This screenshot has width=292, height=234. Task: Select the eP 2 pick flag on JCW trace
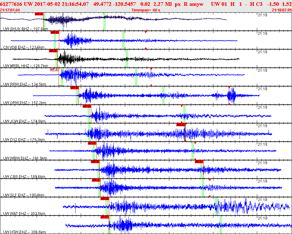[x=87, y=106]
